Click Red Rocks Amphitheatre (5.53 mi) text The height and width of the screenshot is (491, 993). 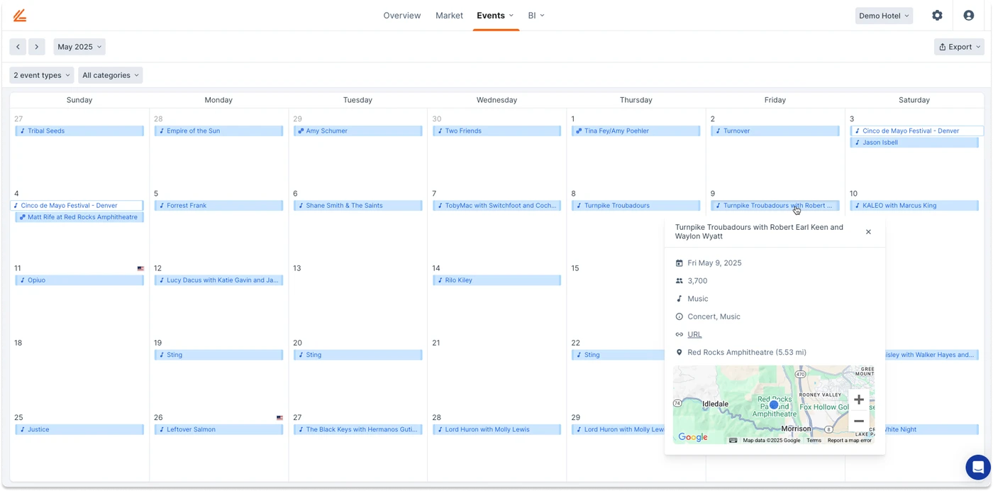pyautogui.click(x=747, y=353)
